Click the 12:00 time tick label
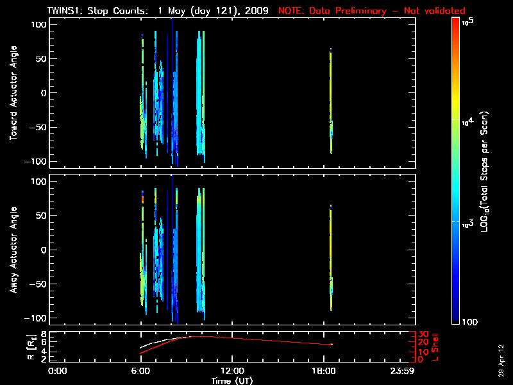This screenshot has width=513, height=385. (231, 371)
